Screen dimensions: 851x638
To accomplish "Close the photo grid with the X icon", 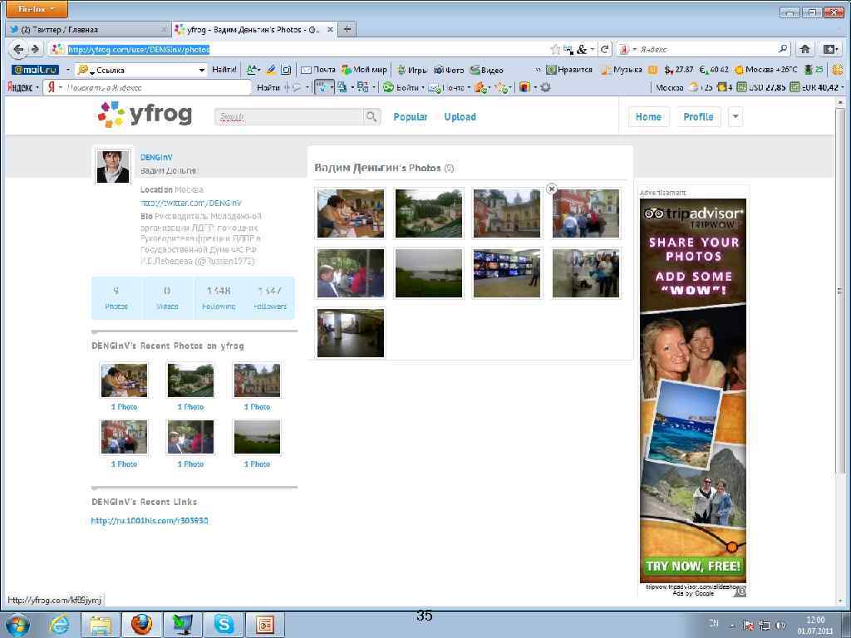I will coord(552,189).
